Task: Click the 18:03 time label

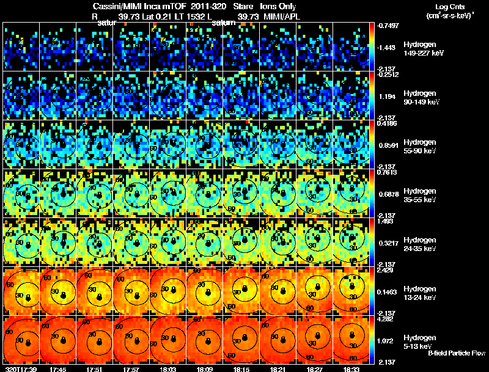Action: 167,370
